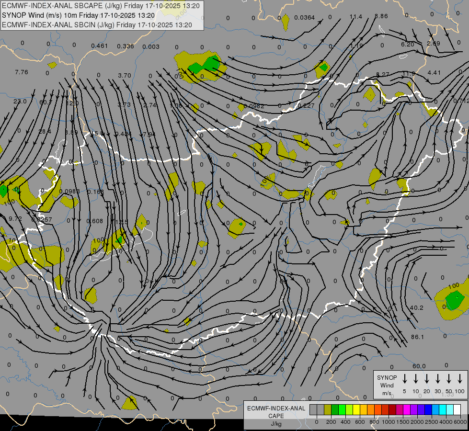
Task: Click the 5 m/s wind arrow in legend
Action: (x=404, y=379)
